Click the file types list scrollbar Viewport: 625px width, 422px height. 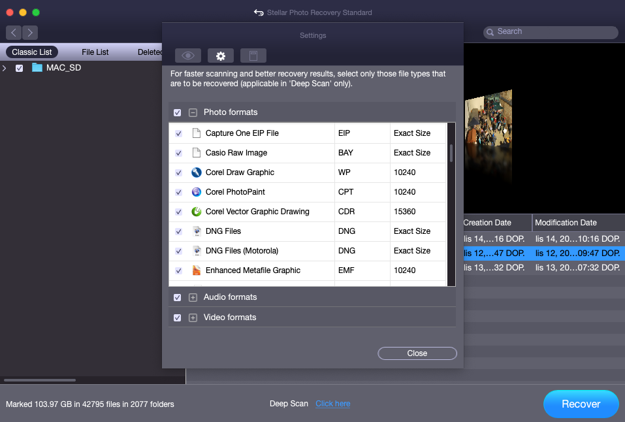tap(451, 154)
